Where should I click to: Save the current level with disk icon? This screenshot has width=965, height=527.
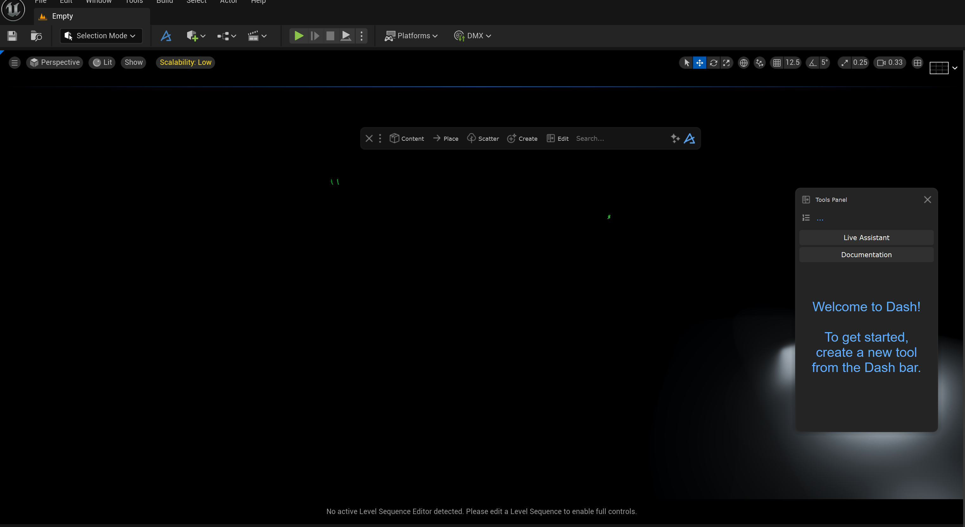click(x=12, y=36)
